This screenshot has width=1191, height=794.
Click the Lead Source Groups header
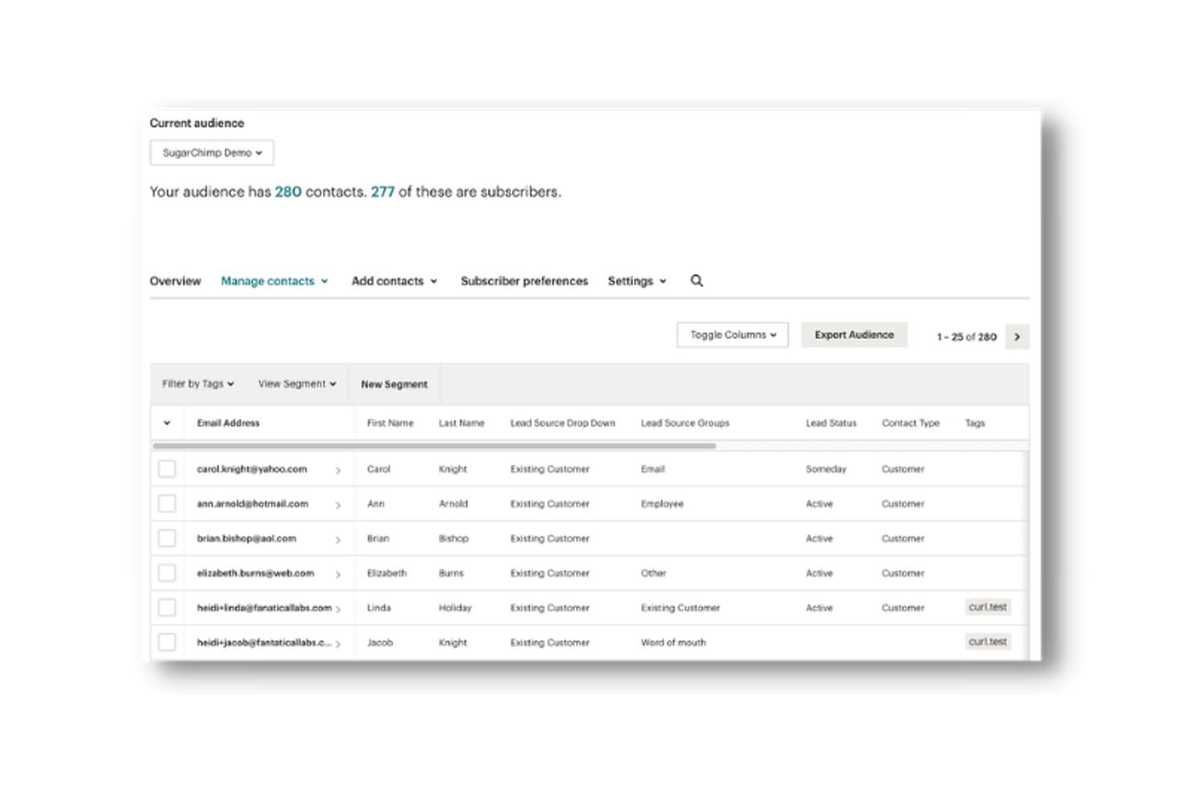(x=685, y=423)
